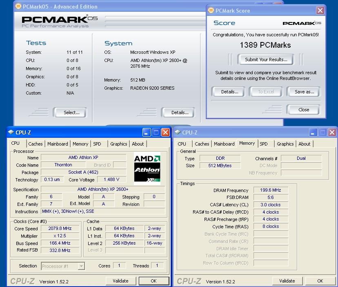Click Submit Your Results button
The width and height of the screenshot is (338, 287).
pyautogui.click(x=266, y=60)
